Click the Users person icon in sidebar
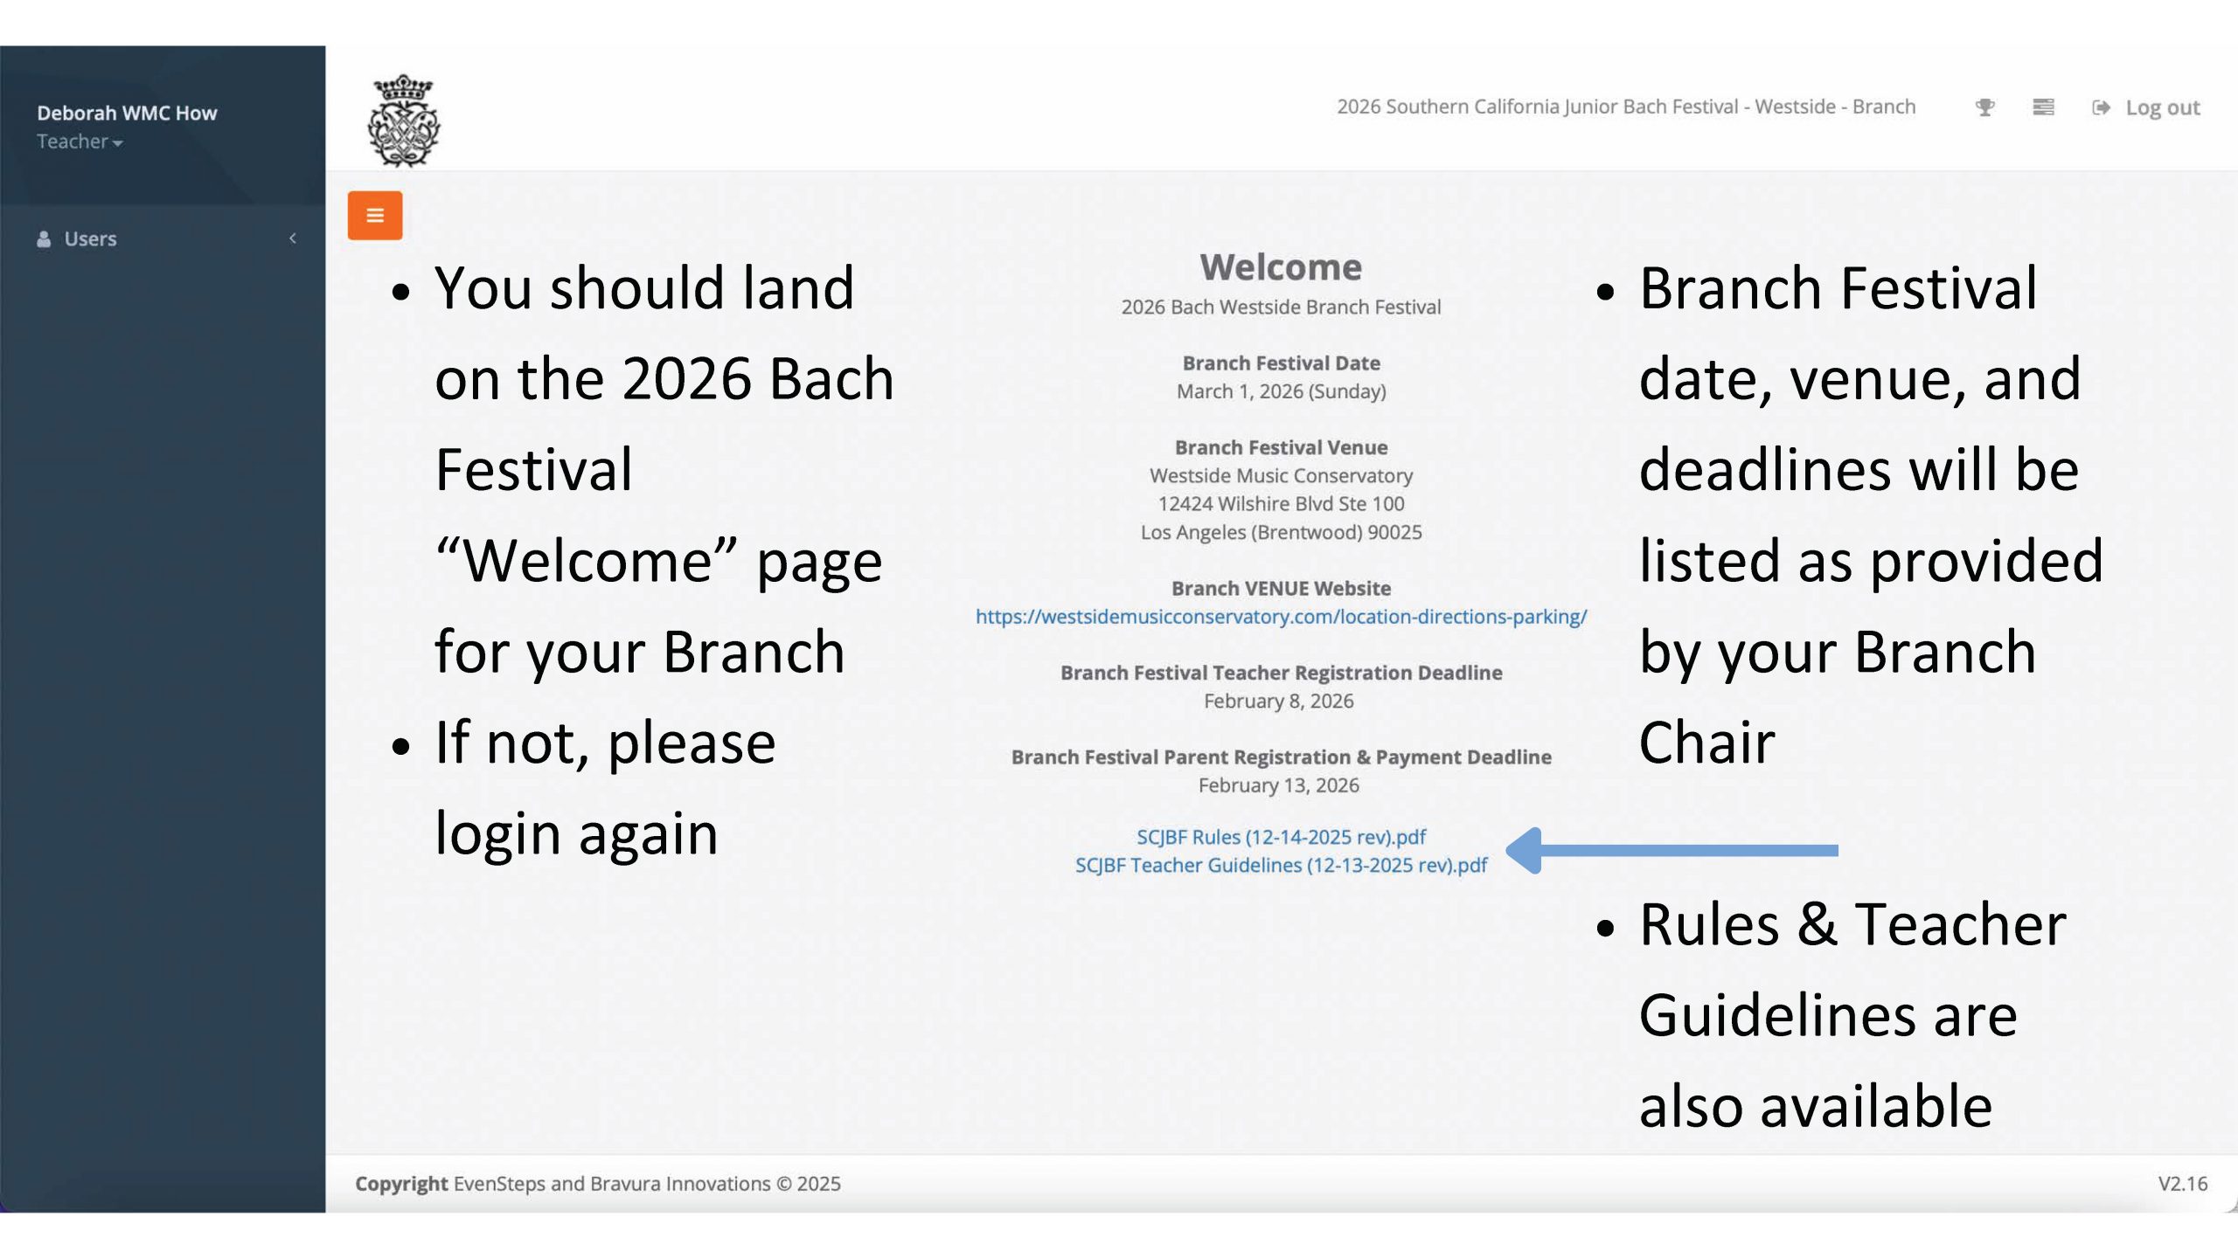The image size is (2238, 1258). coord(44,238)
